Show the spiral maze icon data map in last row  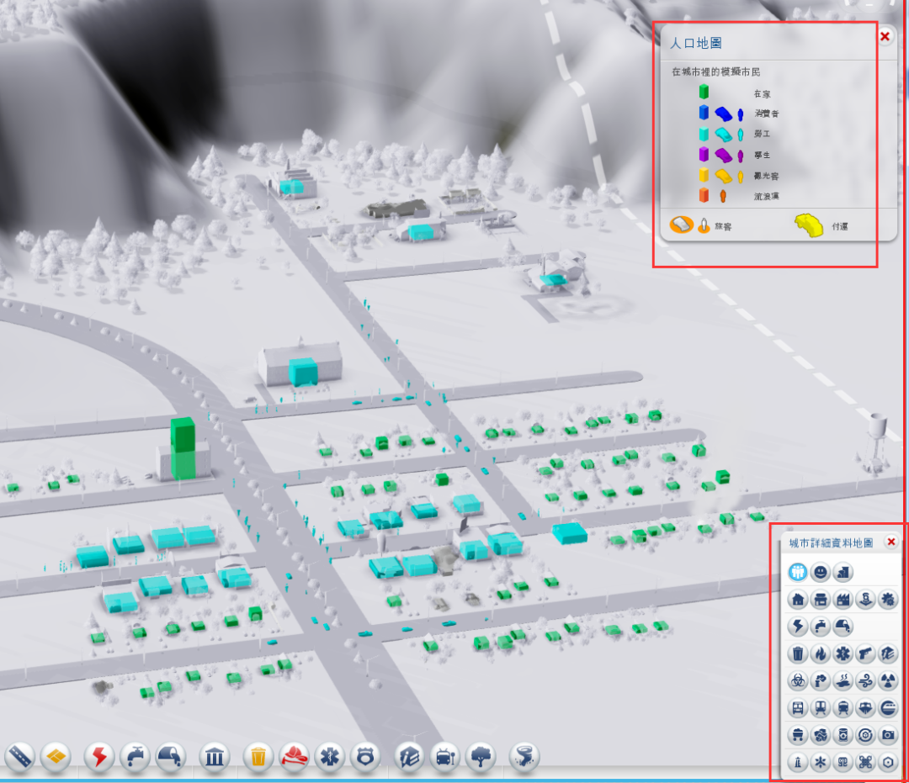[843, 762]
